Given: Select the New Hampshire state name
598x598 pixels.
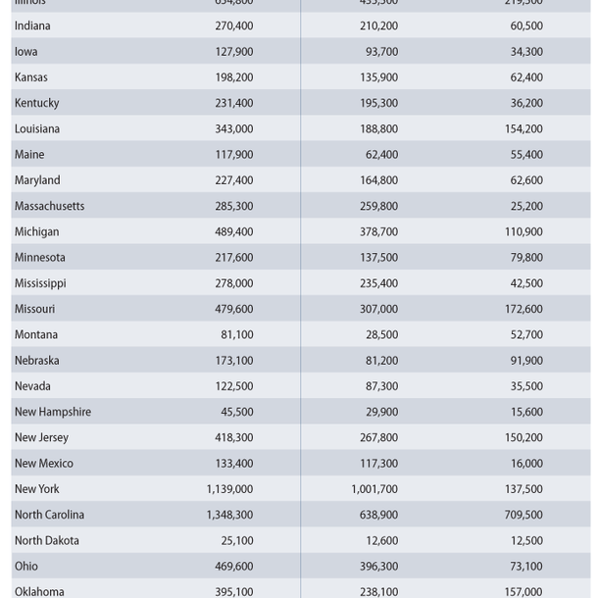Looking at the screenshot, I should (x=53, y=413).
